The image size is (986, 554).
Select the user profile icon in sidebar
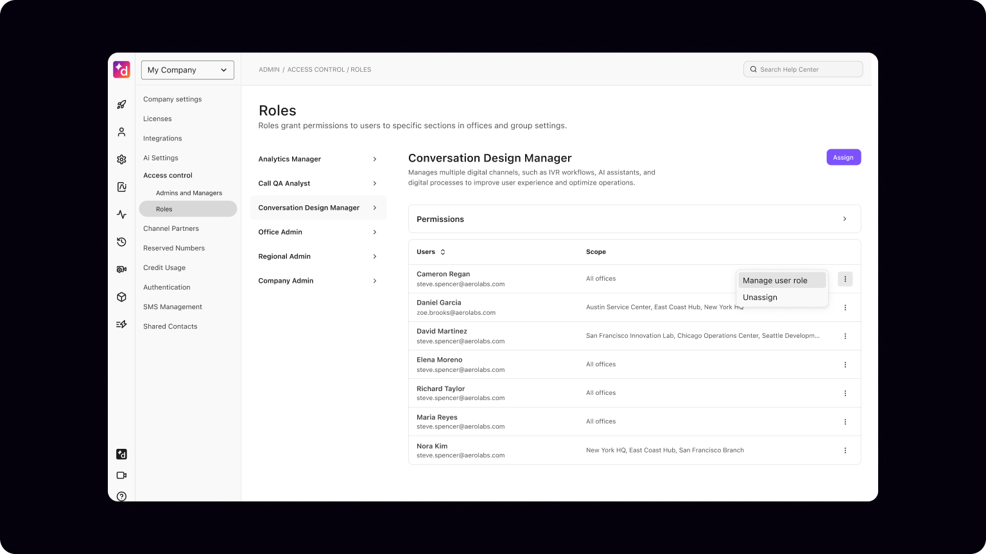[121, 131]
